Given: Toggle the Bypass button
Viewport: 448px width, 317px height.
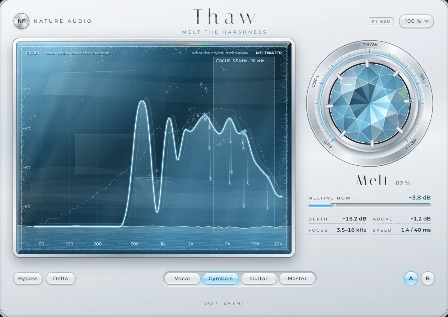Looking at the screenshot, I should (x=28, y=278).
